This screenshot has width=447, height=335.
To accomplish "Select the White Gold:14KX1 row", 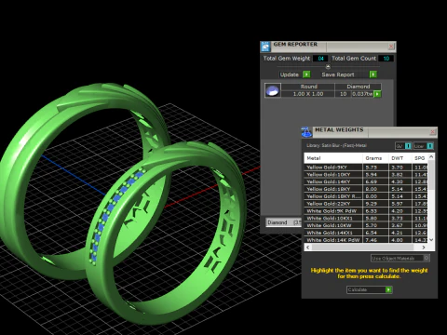I will [366, 233].
